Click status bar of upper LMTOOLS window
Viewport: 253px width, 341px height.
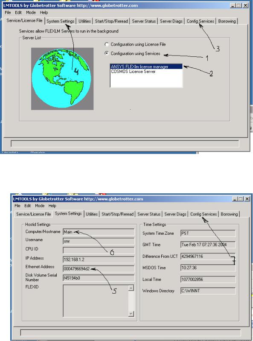(125, 144)
